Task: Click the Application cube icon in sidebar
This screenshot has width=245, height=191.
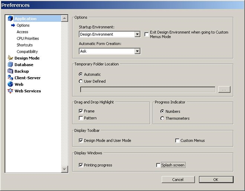Action: point(10,18)
